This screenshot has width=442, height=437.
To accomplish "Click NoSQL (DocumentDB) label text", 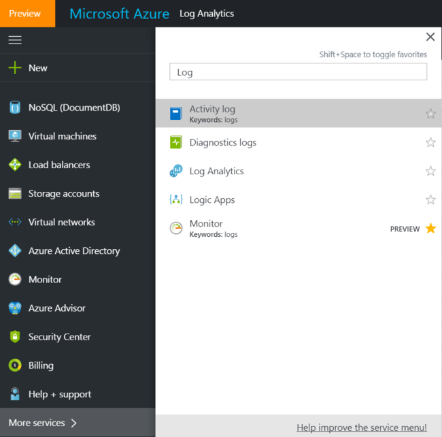I will click(74, 108).
